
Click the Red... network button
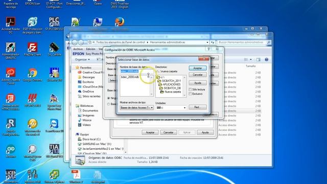pyautogui.click(x=198, y=107)
